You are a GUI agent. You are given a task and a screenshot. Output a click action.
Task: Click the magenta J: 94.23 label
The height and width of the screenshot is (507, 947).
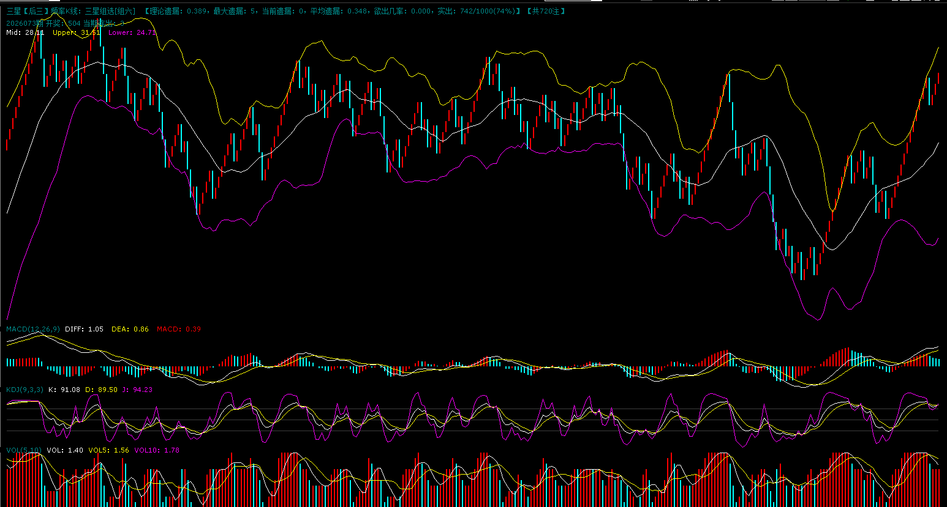(x=138, y=390)
